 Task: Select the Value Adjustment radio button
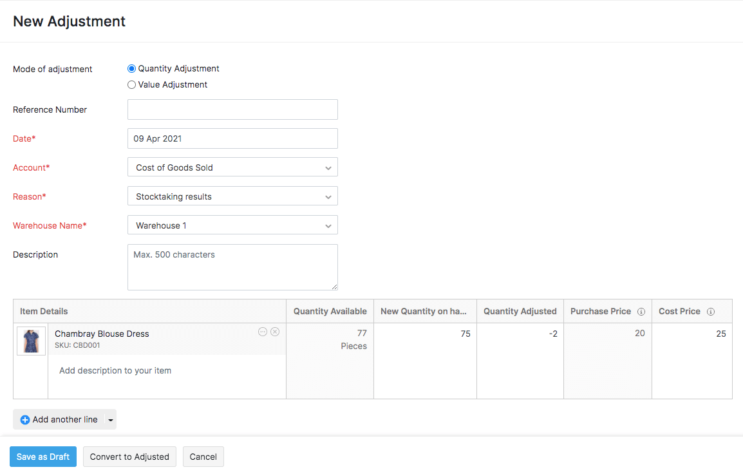[131, 84]
